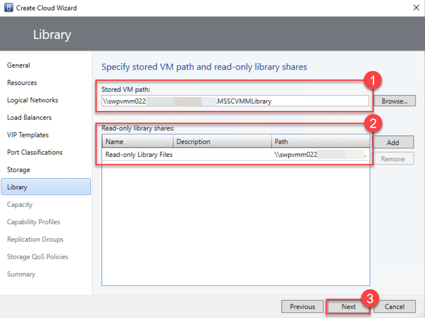Viewport: 425px width, 318px height.
Task: Click the Description column header
Action: (222, 141)
